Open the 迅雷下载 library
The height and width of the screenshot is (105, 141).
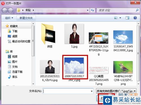pyautogui.click(x=17, y=72)
